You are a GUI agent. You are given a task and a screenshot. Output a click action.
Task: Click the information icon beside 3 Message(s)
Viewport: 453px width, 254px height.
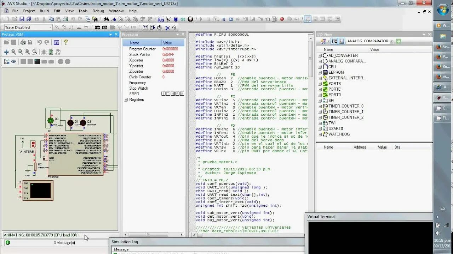[8, 243]
